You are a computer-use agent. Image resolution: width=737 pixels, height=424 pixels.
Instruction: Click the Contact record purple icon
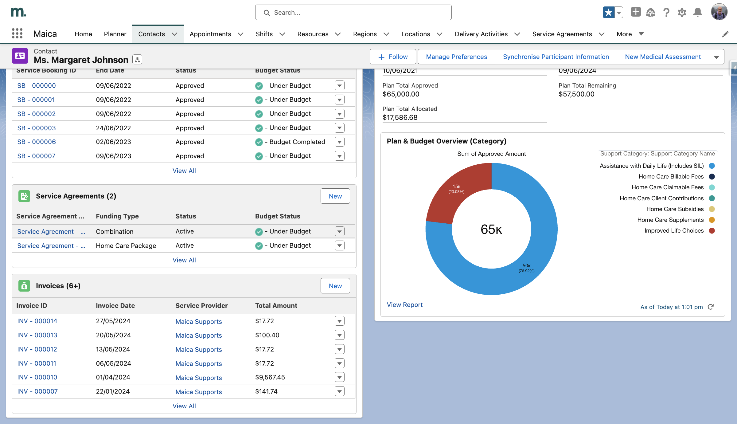[20, 56]
